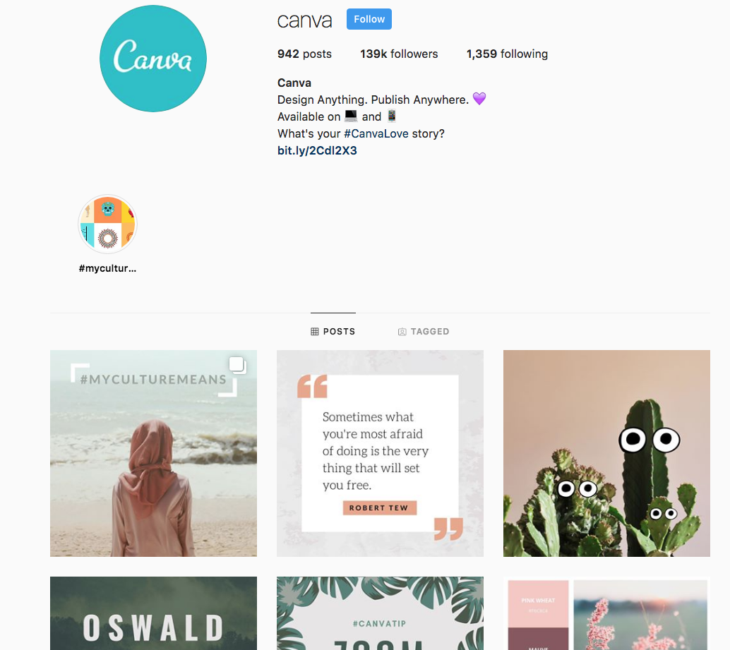Open the #mycultur... story highlight circle

(107, 224)
